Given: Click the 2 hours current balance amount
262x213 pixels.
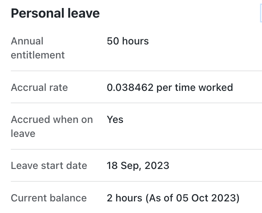Looking at the screenshot, I should click(x=125, y=198).
